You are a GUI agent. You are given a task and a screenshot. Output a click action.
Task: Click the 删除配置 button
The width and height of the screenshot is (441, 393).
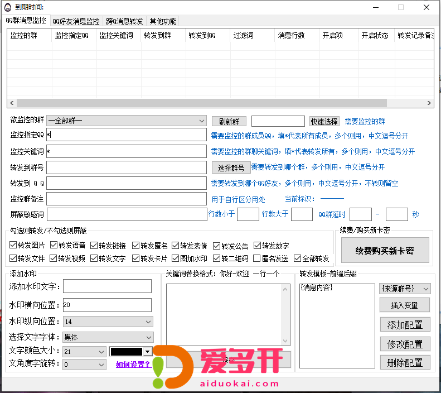(405, 363)
